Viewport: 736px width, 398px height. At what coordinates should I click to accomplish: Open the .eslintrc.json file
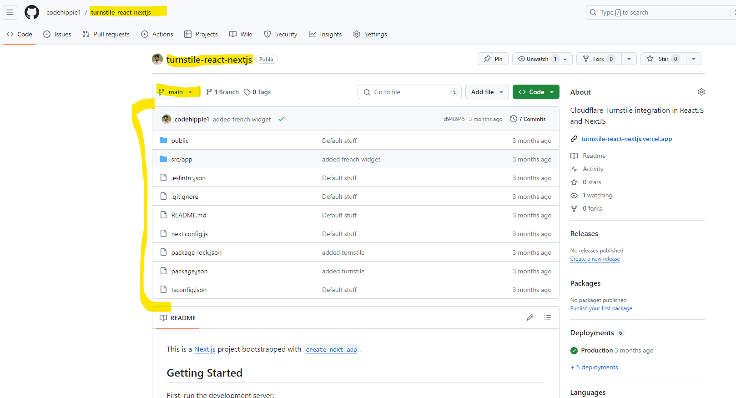188,178
